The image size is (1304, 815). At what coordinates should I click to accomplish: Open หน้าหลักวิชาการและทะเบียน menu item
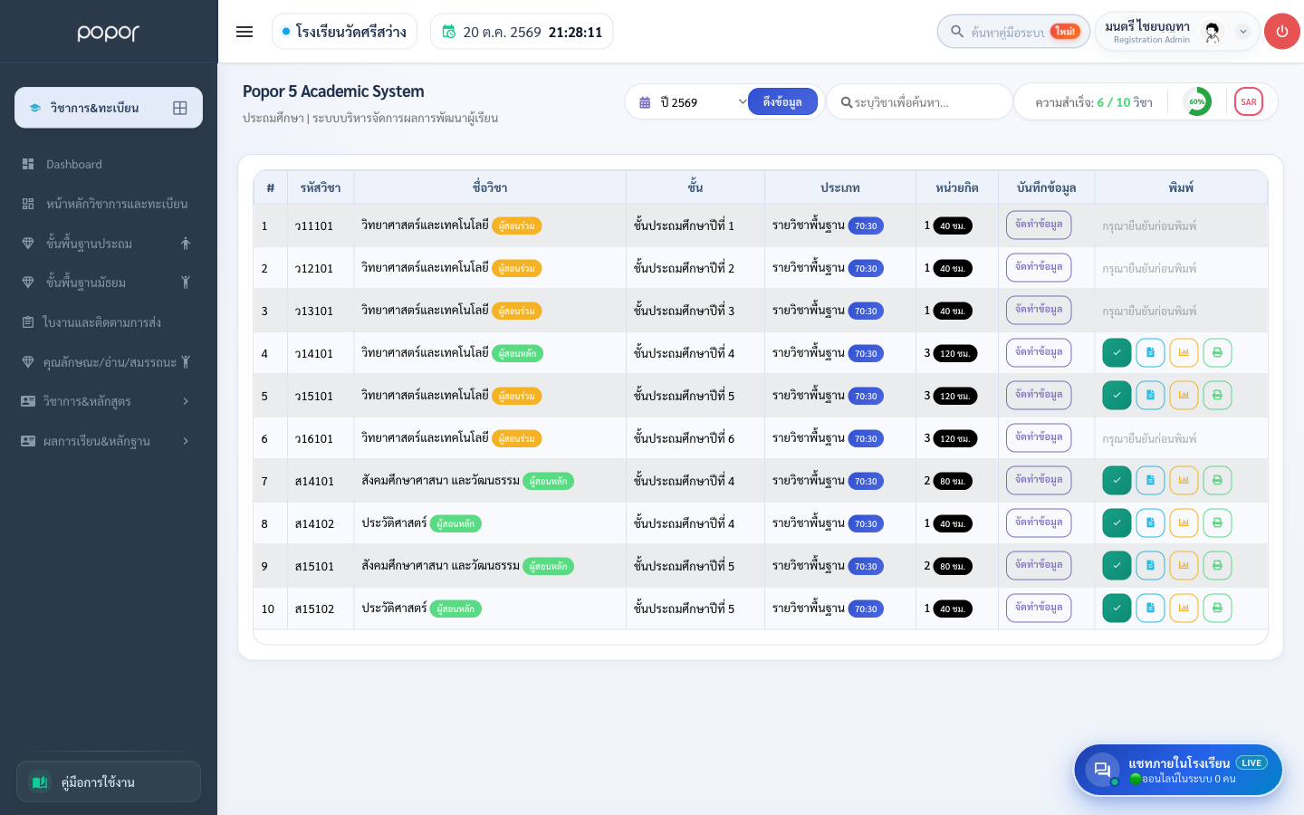pyautogui.click(x=109, y=204)
